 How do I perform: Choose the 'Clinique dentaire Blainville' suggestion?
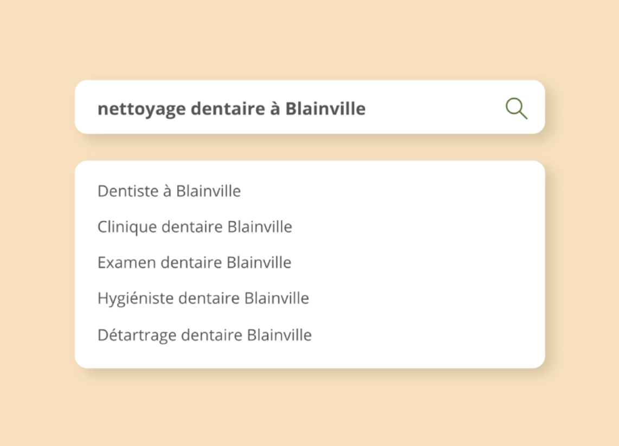point(195,227)
